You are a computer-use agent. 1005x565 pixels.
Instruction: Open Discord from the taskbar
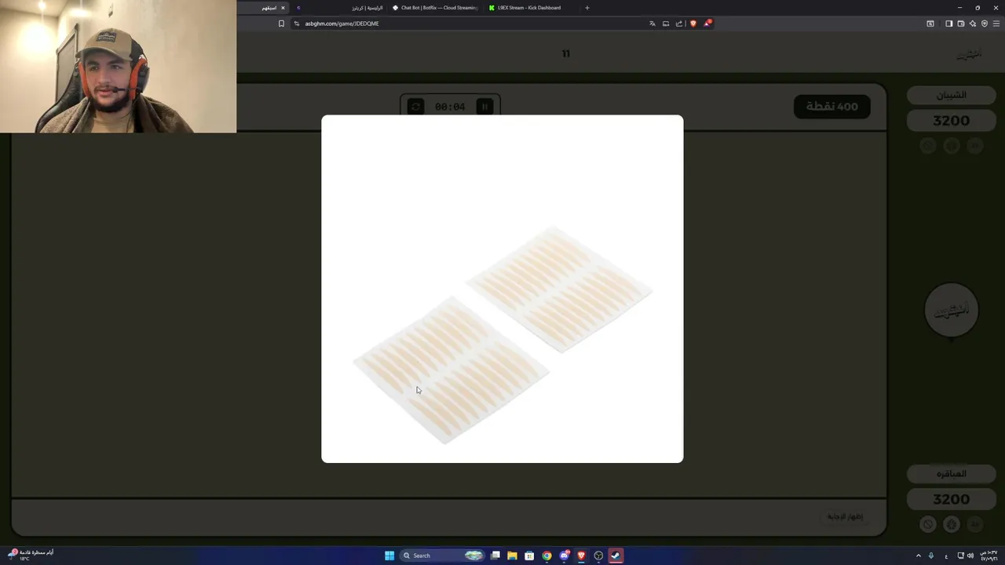(x=564, y=556)
